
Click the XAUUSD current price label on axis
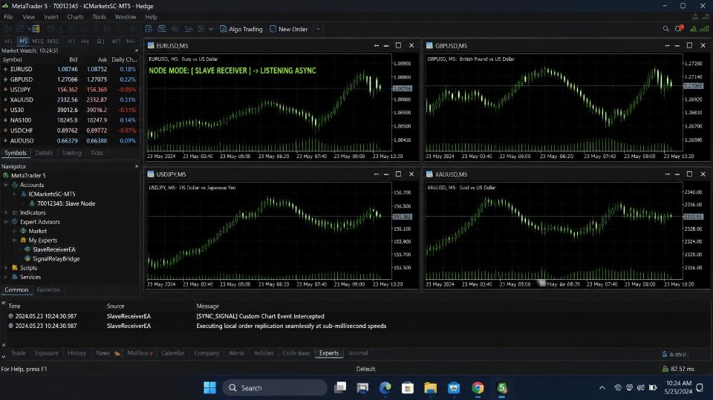click(694, 217)
